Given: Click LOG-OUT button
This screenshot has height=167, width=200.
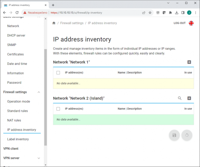Looking at the screenshot, I should 179,23.
